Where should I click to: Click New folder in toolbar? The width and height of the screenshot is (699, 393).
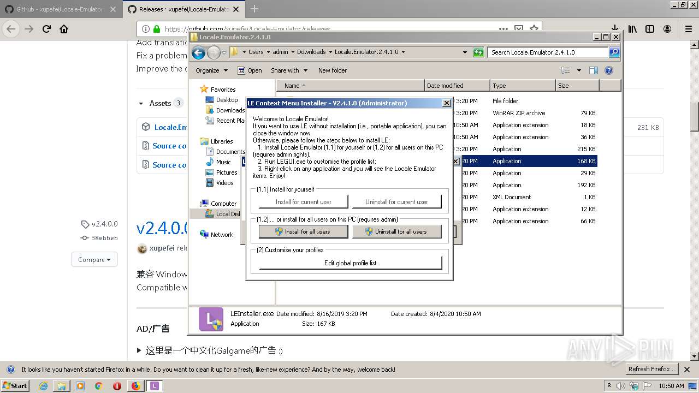(x=333, y=70)
